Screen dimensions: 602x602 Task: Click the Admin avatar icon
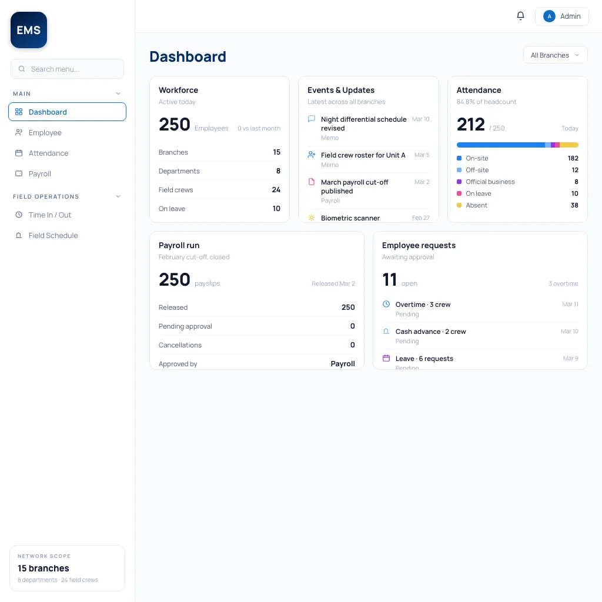(549, 16)
